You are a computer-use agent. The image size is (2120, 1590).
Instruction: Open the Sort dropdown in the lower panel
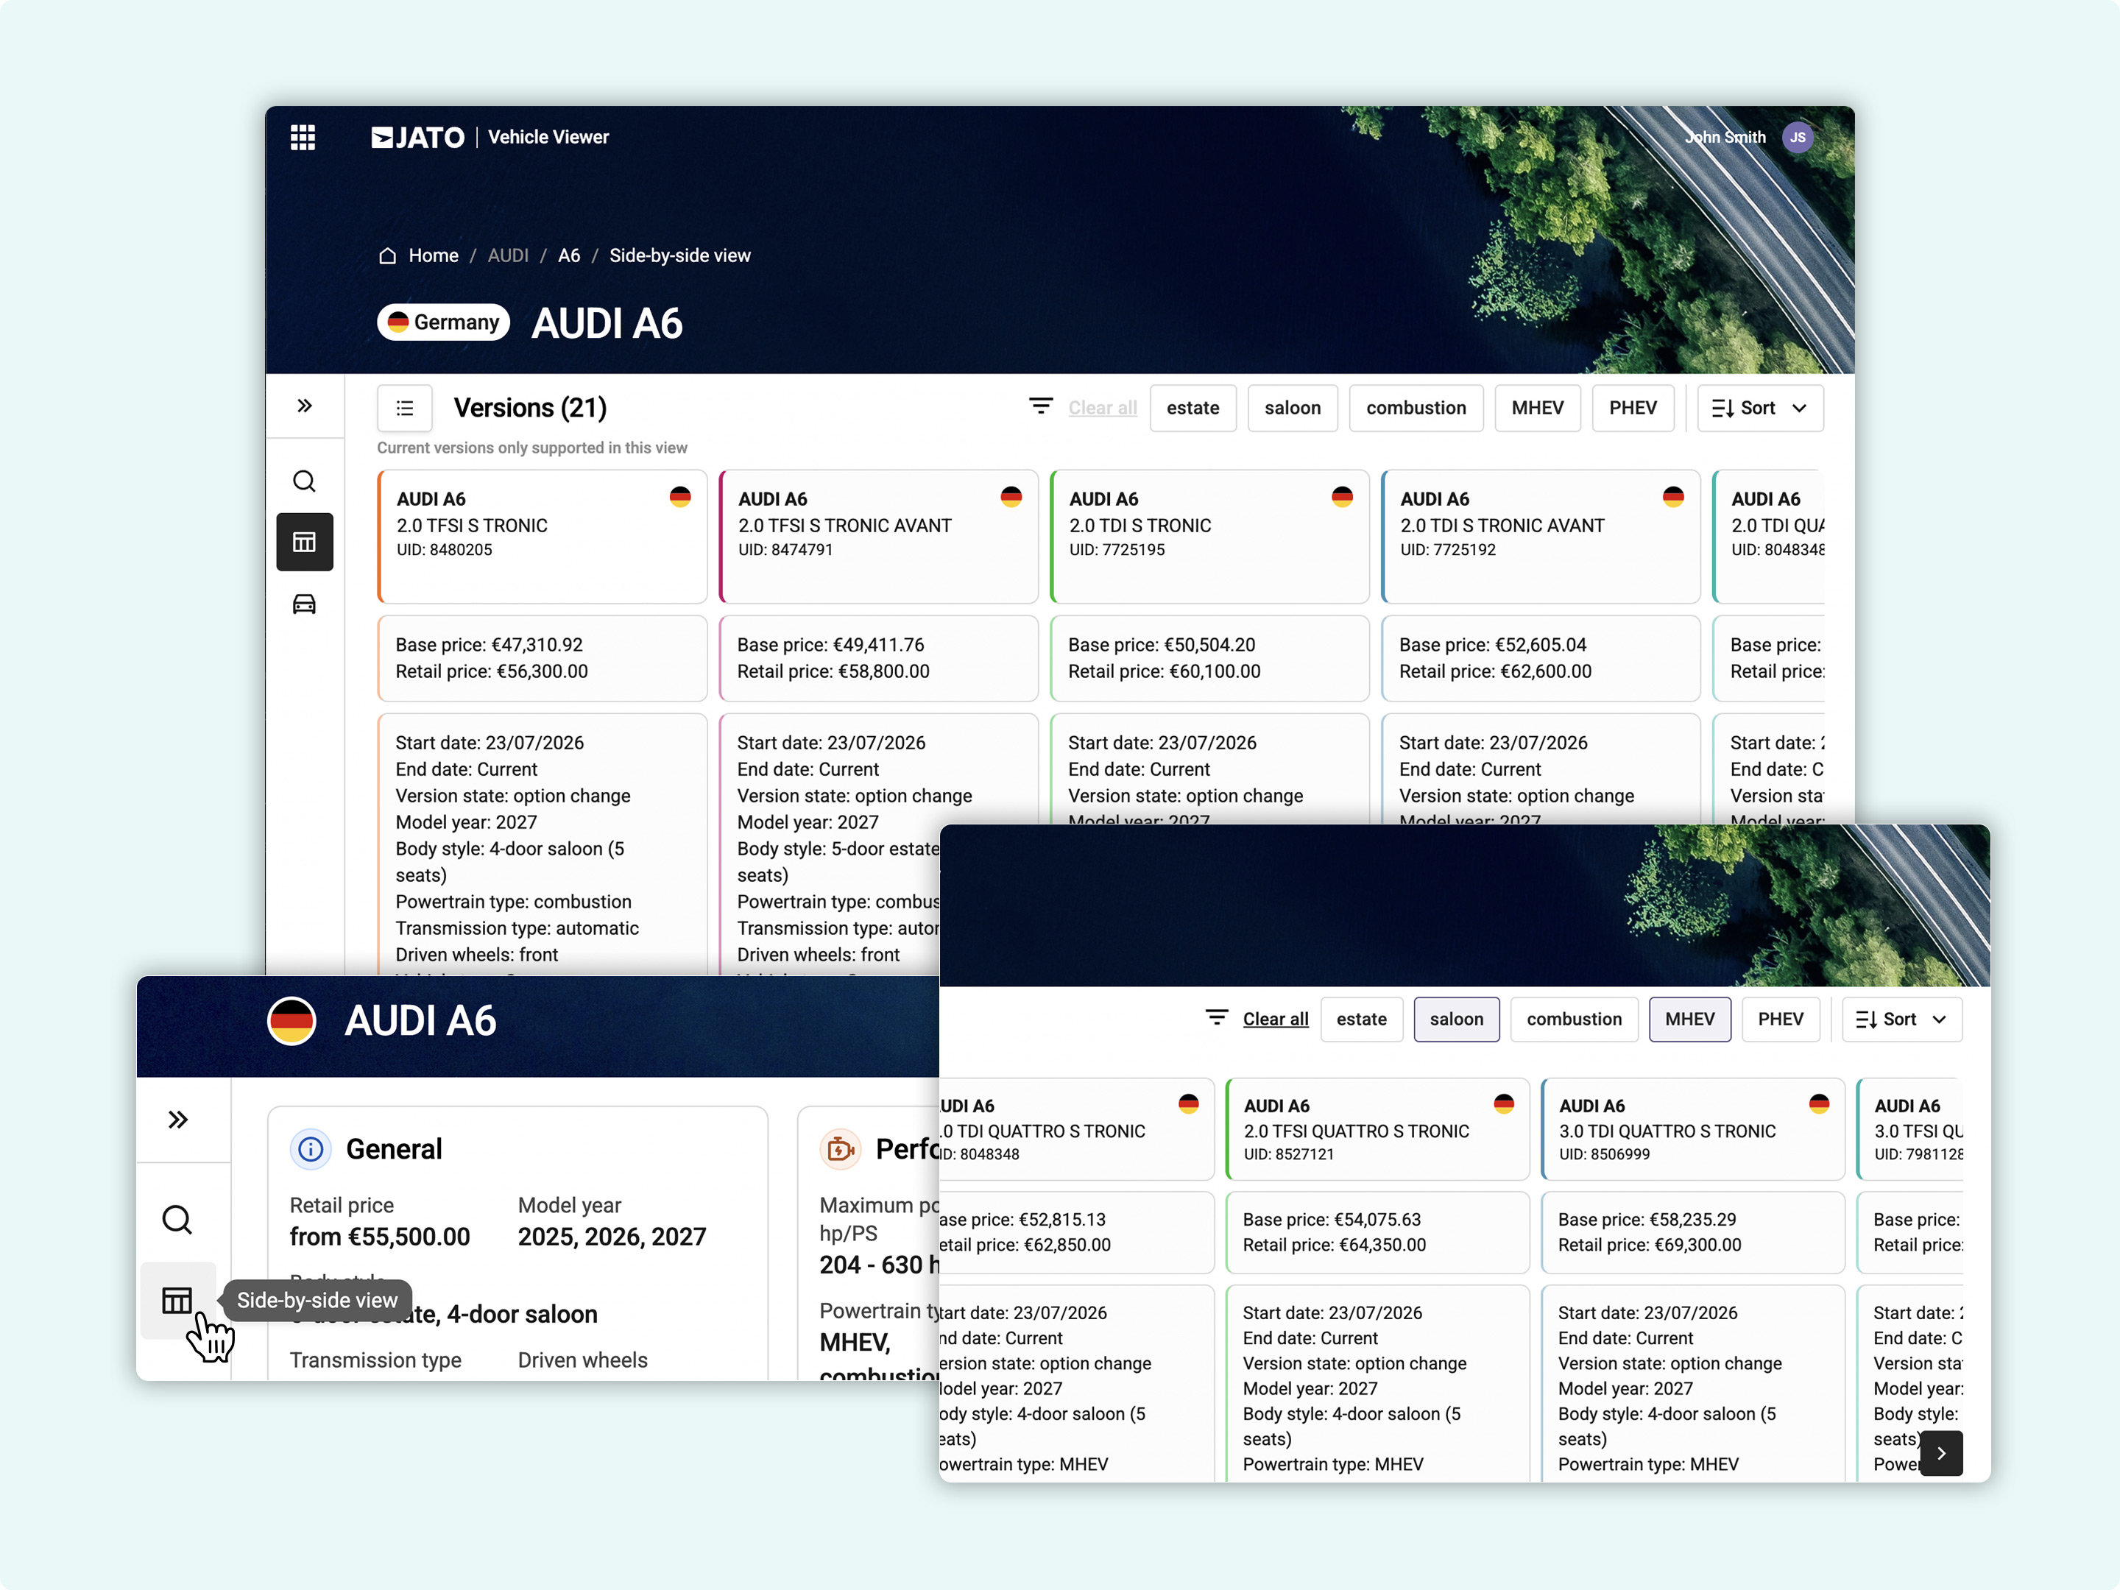[1901, 1019]
